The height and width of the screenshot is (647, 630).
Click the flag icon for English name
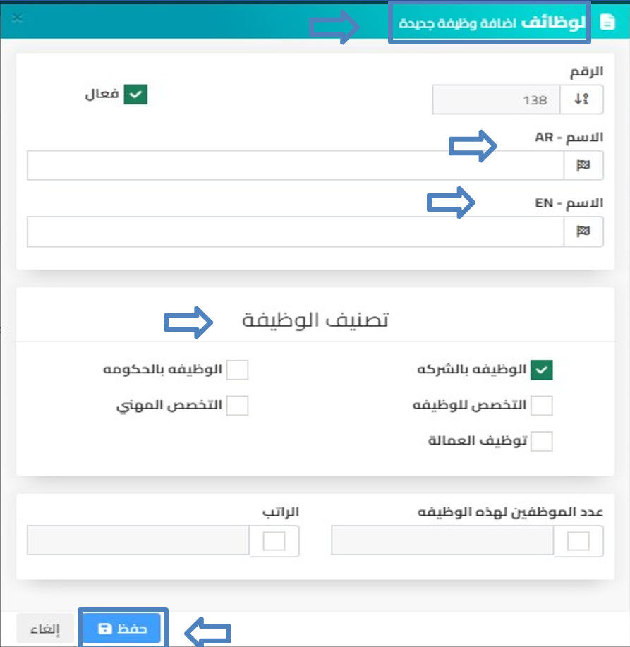(583, 231)
